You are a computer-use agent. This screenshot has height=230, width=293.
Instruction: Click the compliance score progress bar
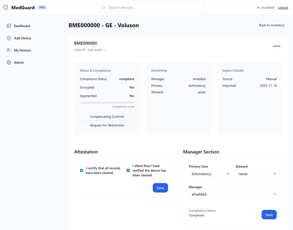pos(107,103)
